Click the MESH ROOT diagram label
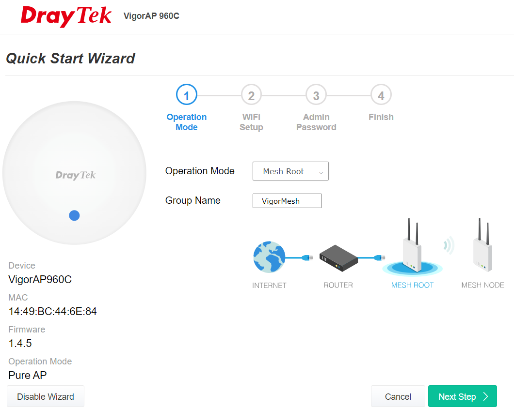Viewport: 514px width, 407px height. coord(412,286)
